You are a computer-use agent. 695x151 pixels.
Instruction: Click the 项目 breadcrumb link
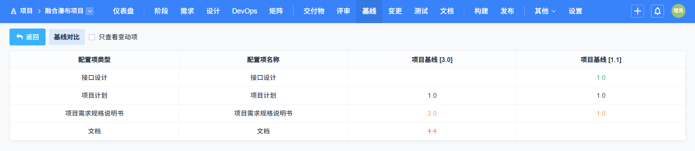click(x=26, y=11)
